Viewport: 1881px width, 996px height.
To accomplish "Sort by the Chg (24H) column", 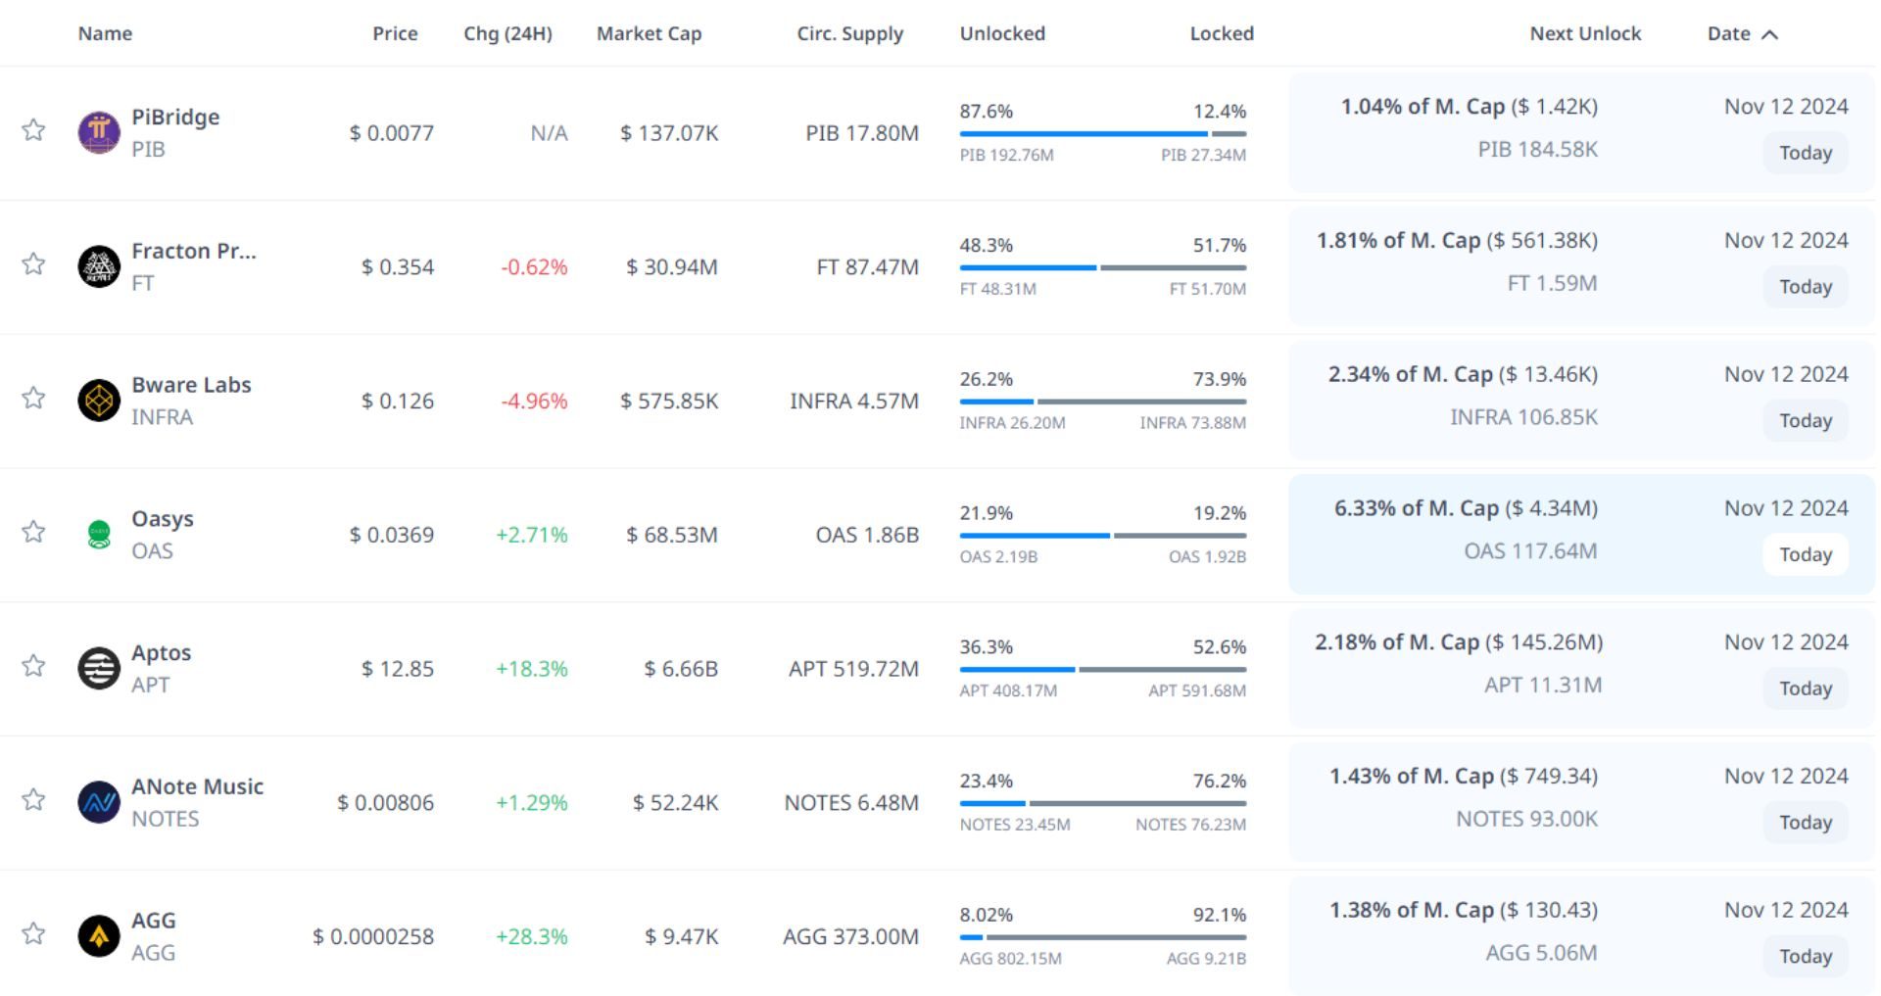I will 507,33.
